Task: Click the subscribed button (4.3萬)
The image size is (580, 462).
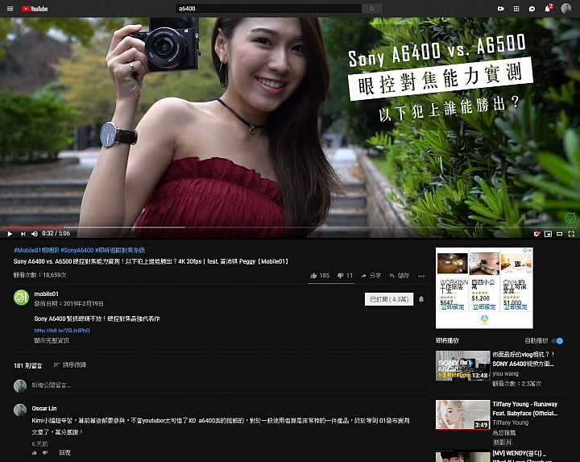Action: (x=389, y=299)
